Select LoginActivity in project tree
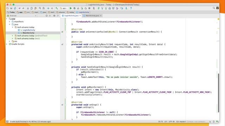Screen dimensions: 225x126 [x=29, y=30]
